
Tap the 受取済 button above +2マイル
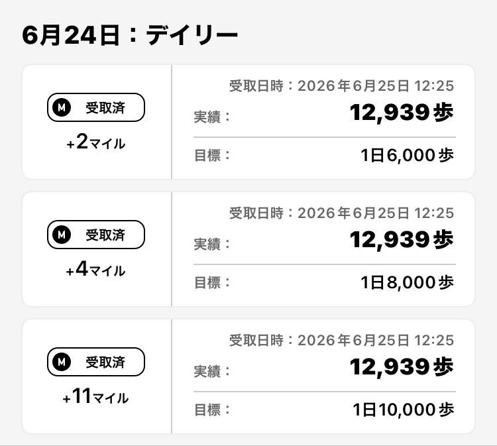click(x=96, y=107)
